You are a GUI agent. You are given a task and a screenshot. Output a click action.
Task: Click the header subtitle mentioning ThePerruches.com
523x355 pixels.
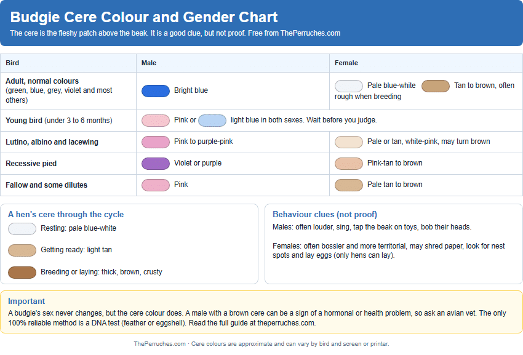click(x=175, y=33)
